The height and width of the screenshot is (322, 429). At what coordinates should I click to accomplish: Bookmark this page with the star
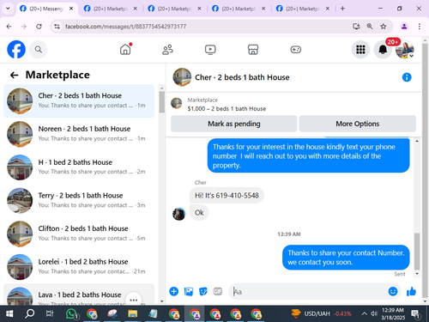coord(384,27)
